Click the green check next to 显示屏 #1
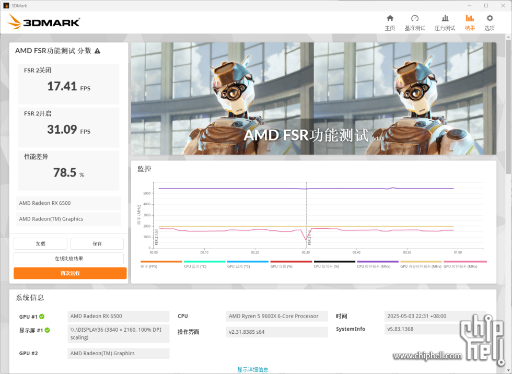 (x=48, y=330)
